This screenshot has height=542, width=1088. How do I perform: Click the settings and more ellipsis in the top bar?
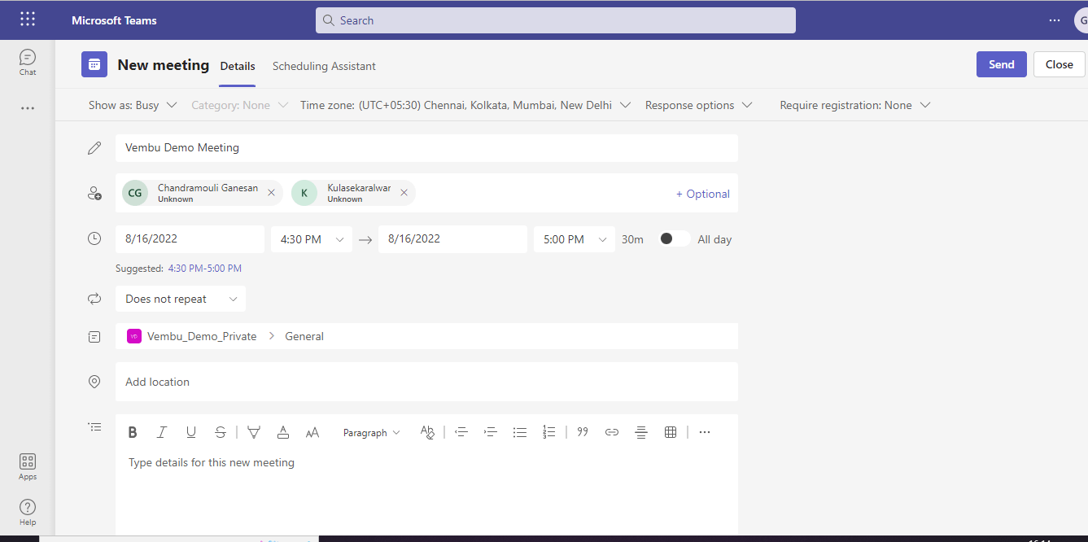point(1055,20)
